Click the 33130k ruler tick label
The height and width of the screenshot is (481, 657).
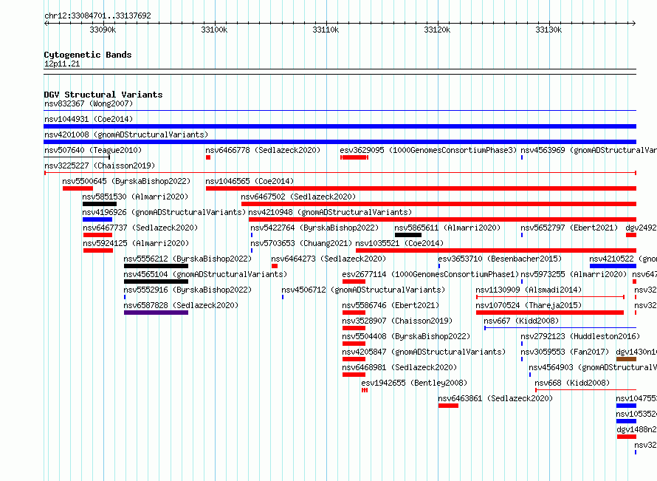click(x=548, y=30)
